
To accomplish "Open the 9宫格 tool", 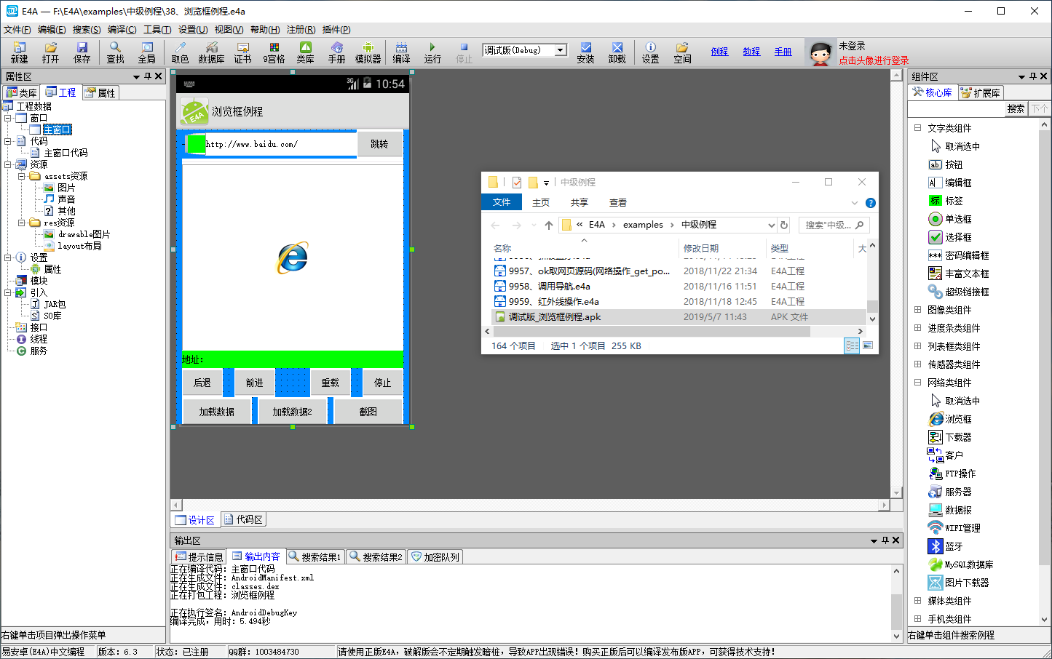I will (x=274, y=52).
